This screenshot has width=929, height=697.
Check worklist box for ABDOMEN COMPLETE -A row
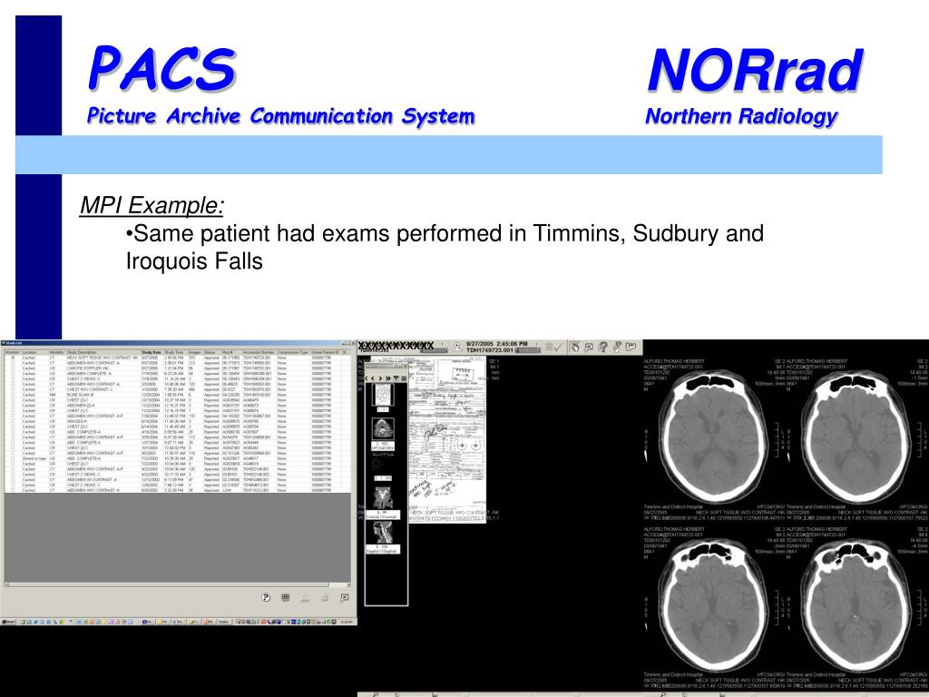pos(13,373)
